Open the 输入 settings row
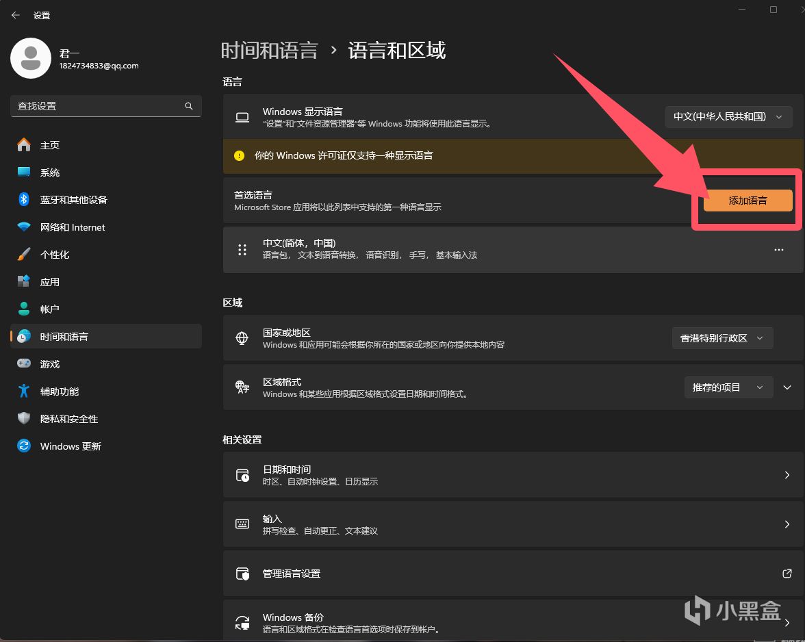805x642 pixels. (x=513, y=524)
